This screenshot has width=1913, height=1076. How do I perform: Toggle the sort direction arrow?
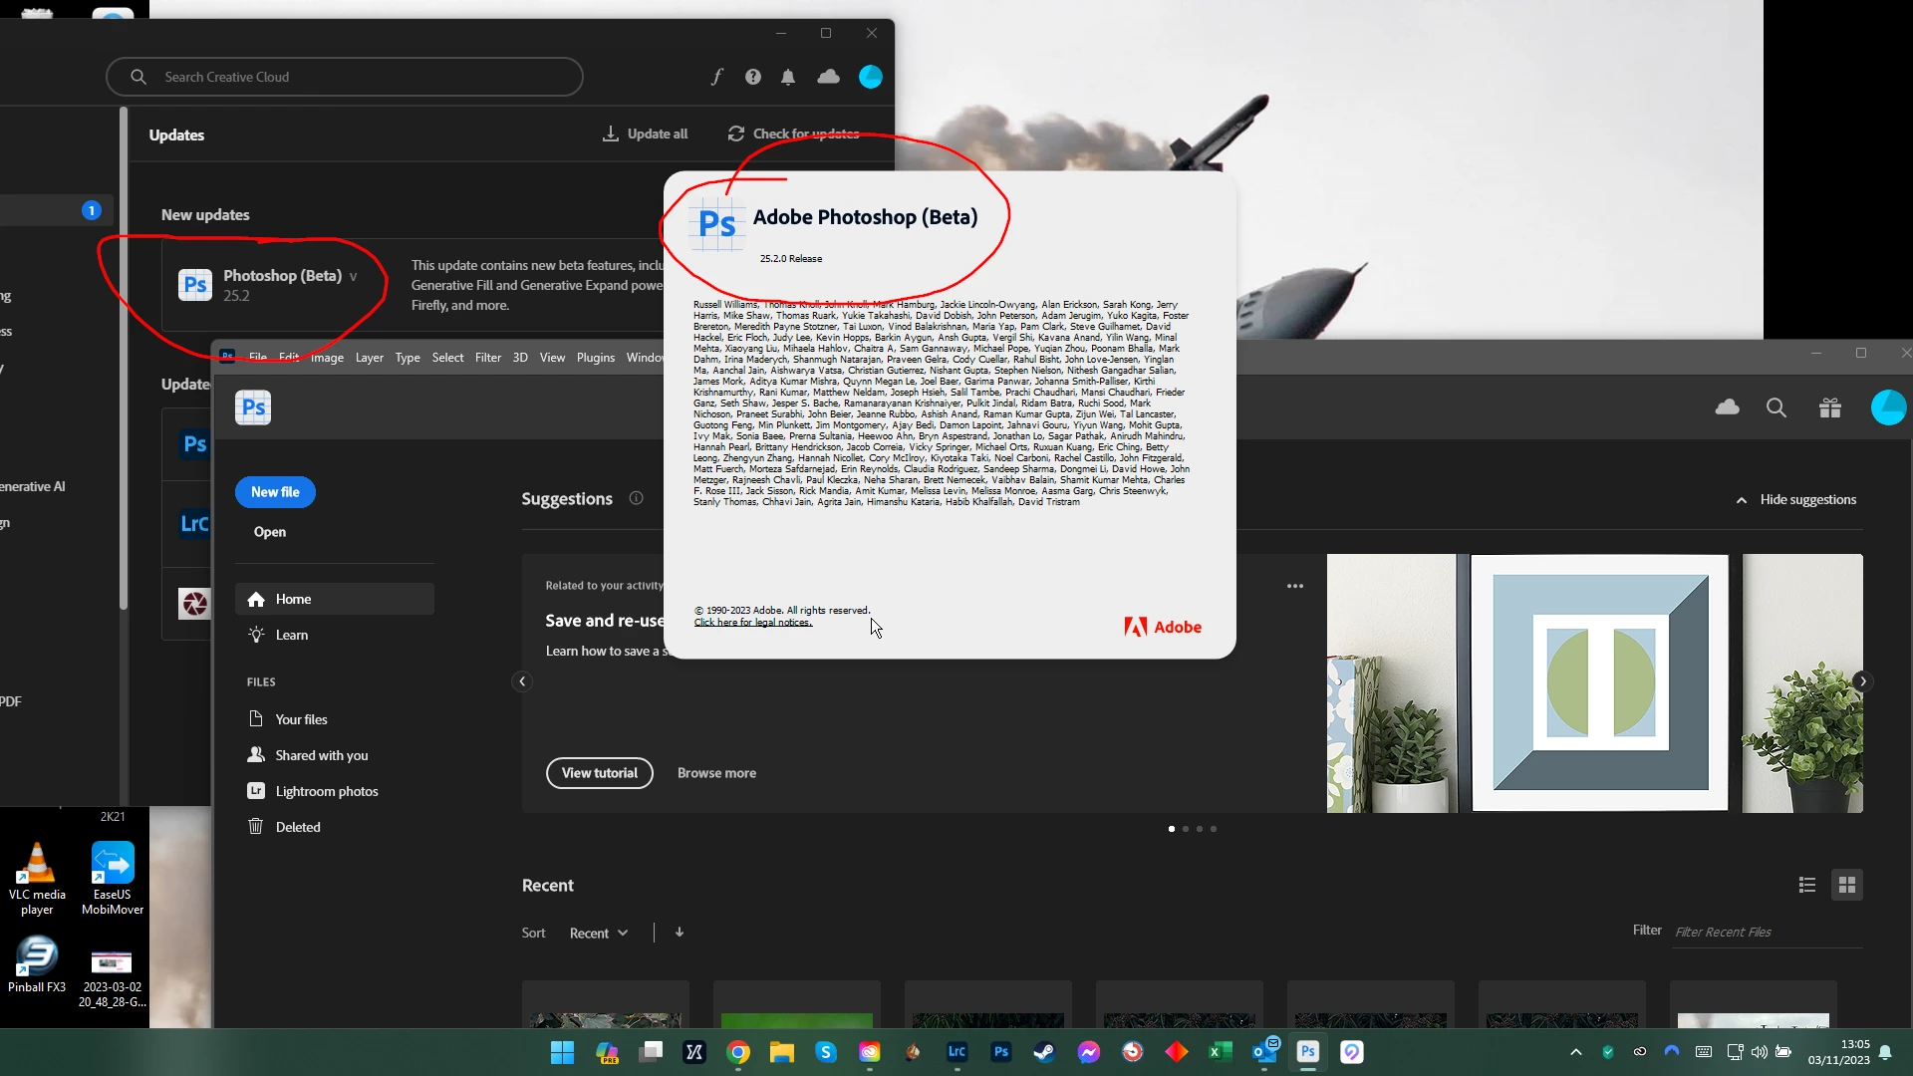[680, 933]
